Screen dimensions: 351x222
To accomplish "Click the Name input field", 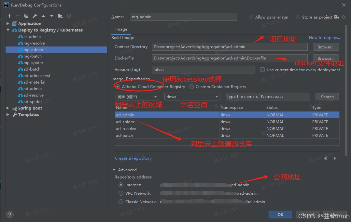I will click(183, 17).
